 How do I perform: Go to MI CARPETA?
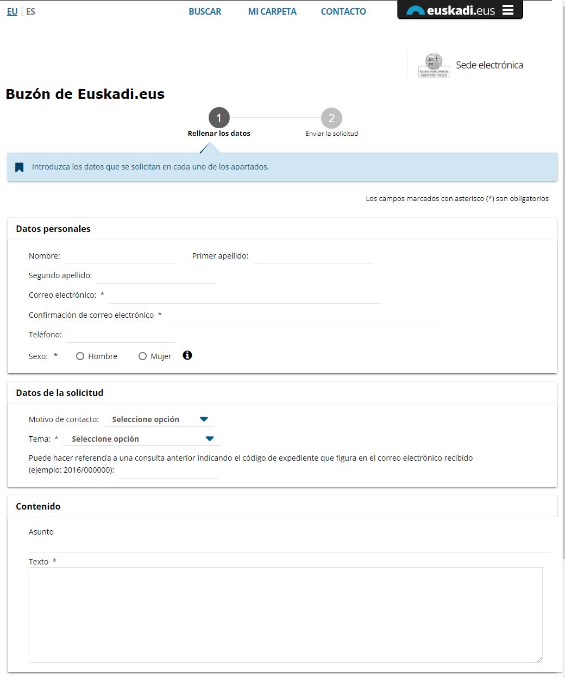pyautogui.click(x=272, y=11)
